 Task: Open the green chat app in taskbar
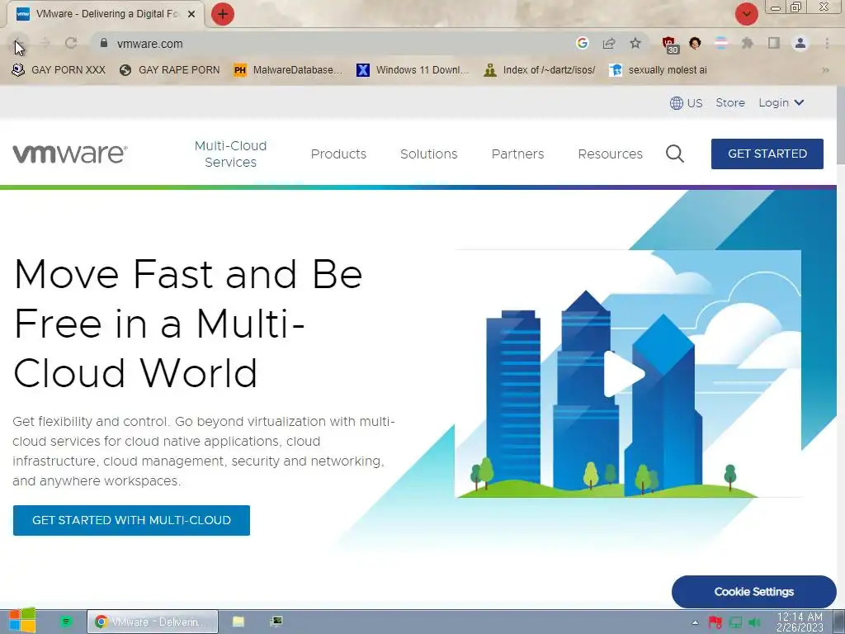pyautogui.click(x=66, y=622)
